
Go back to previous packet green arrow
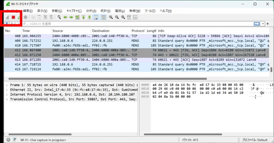click(65, 17)
